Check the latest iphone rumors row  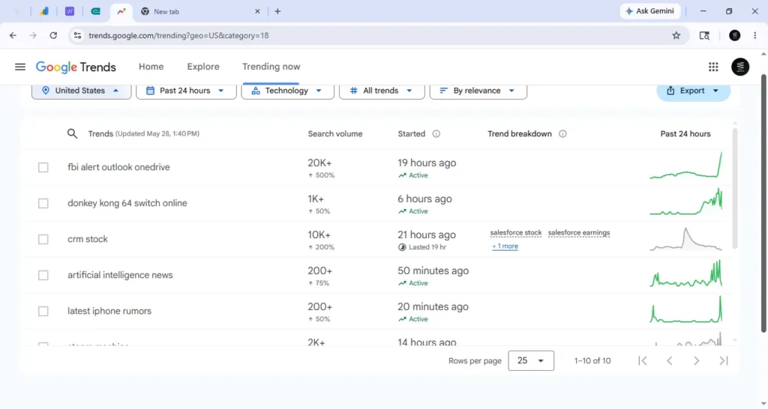point(43,311)
